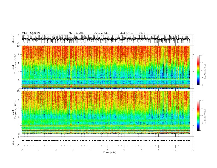The width and height of the screenshot is (217, 168).
Task: Click the "-3" tick on the ch.1 colorbar
Action: point(202,55)
